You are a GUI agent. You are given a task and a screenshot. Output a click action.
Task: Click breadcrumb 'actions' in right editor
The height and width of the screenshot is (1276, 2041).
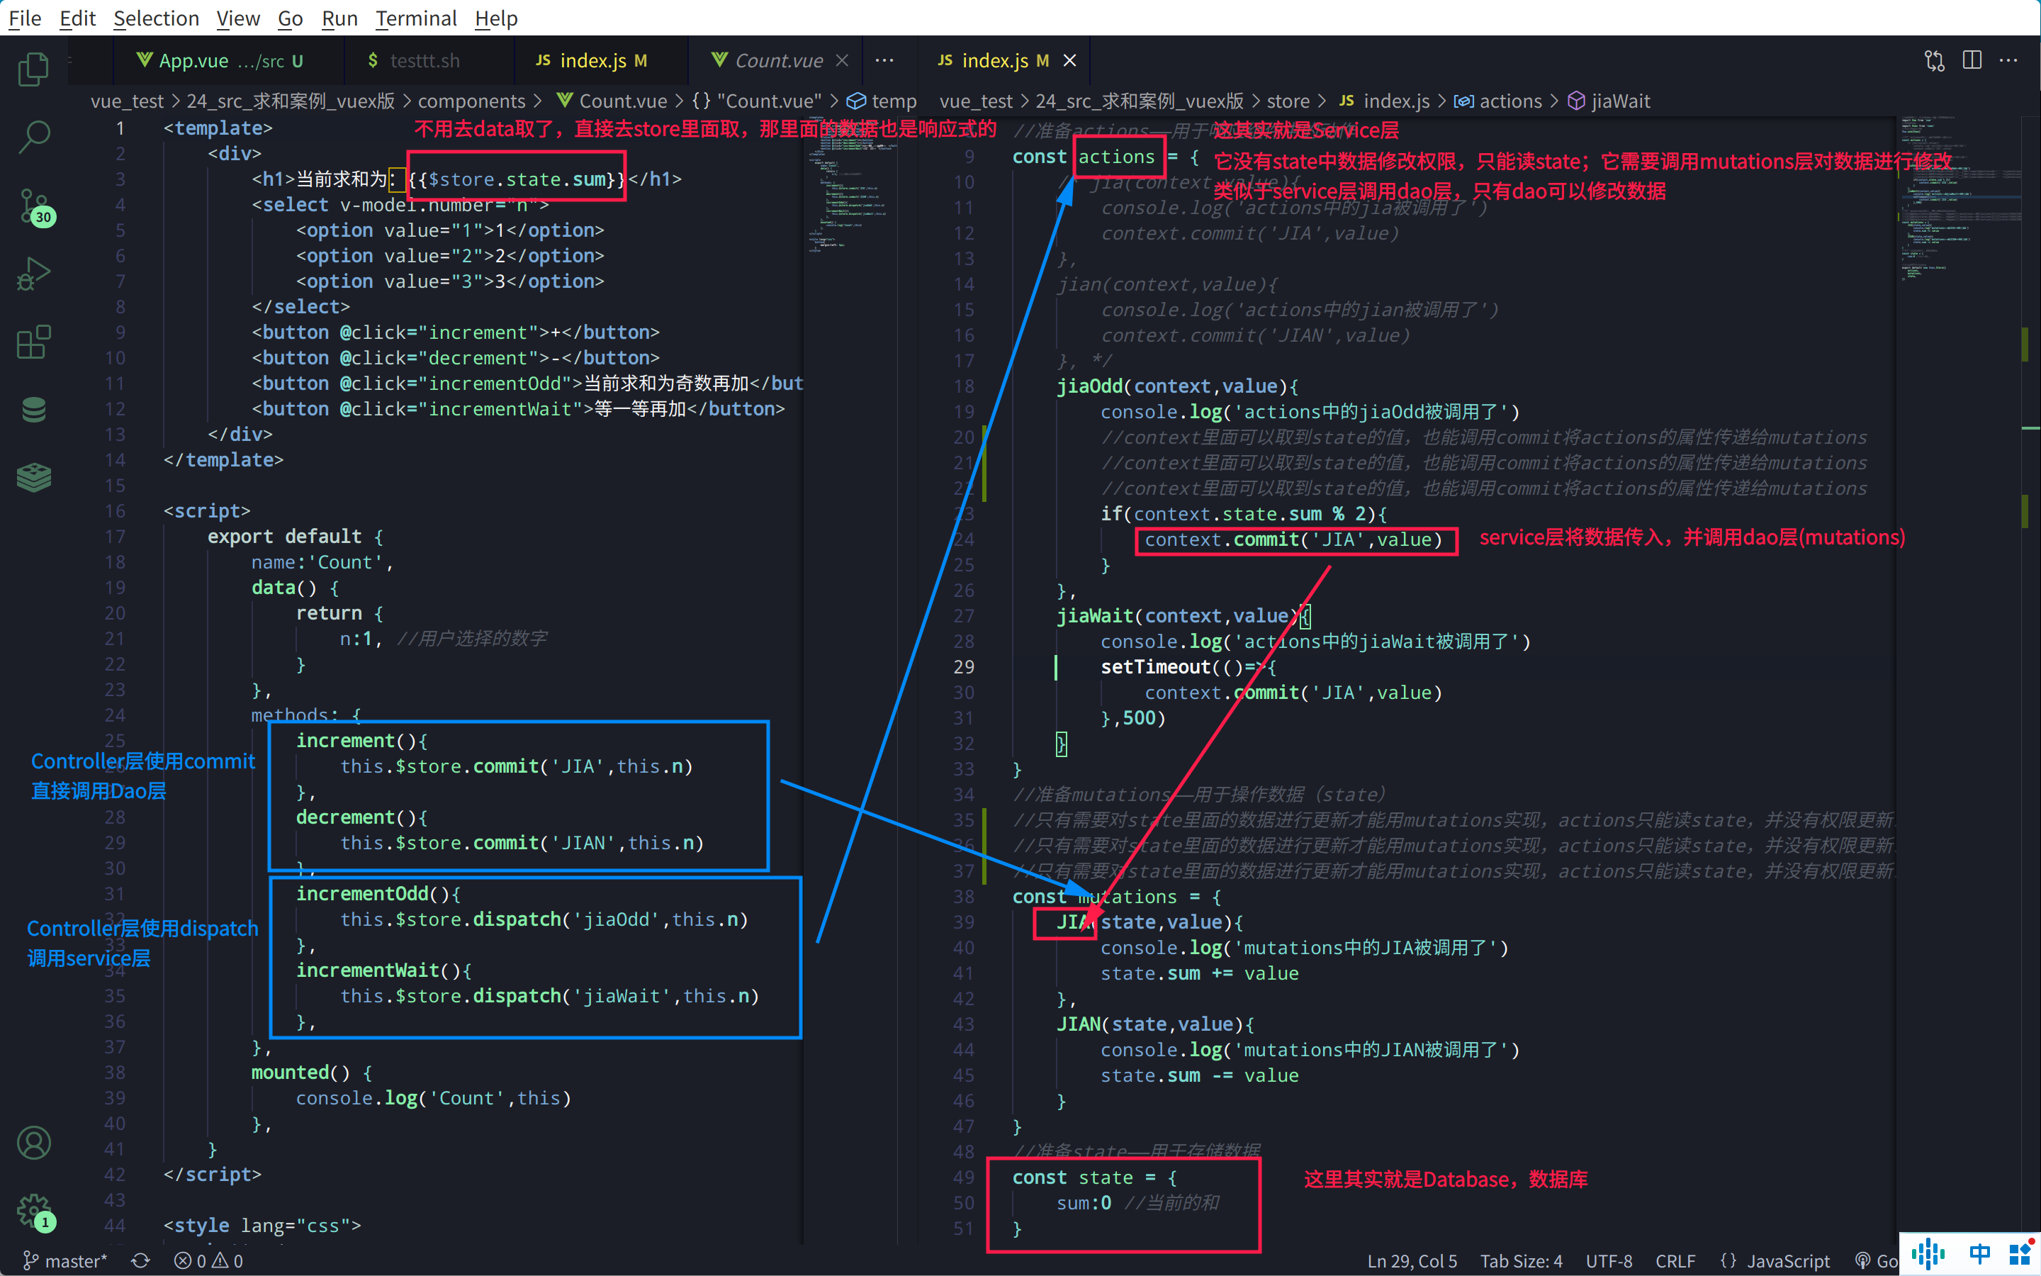pyautogui.click(x=1509, y=101)
